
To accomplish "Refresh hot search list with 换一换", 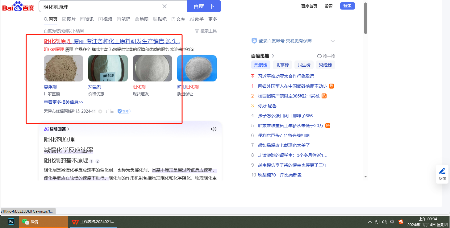I will [x=326, y=56].
